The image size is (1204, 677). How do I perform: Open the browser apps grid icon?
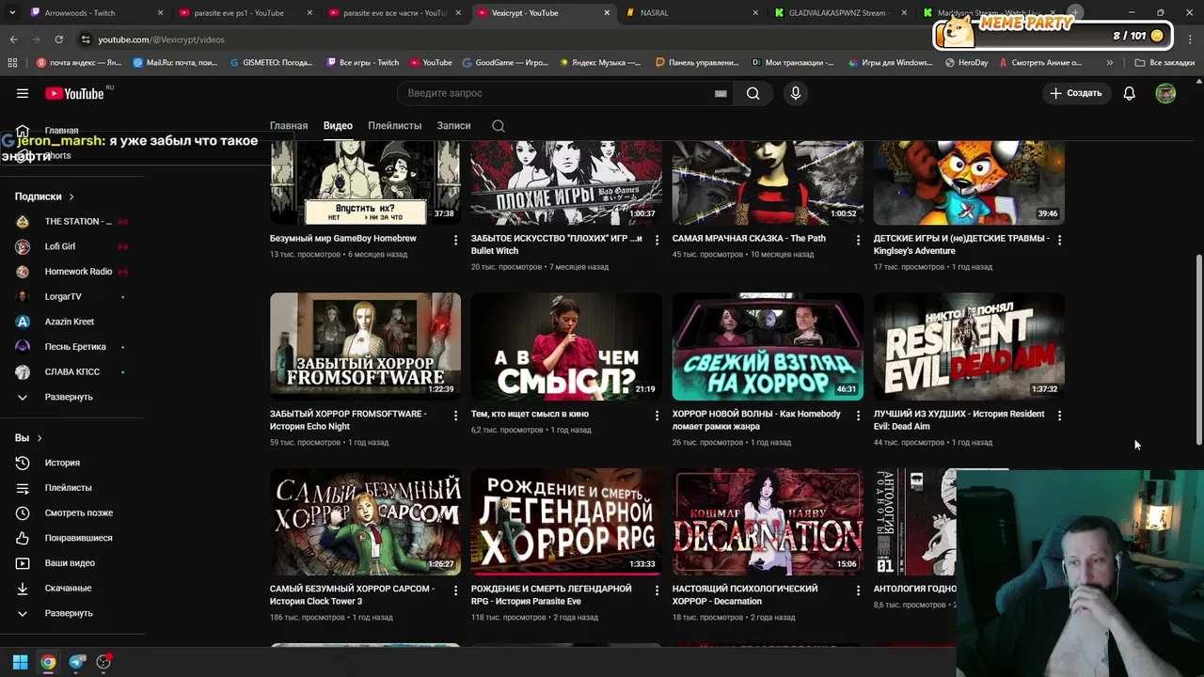click(12, 63)
